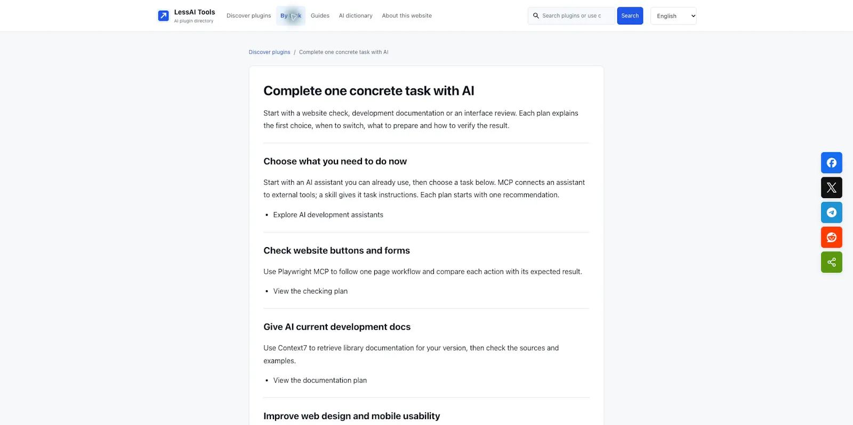Click the Check website buttons and forms heading

click(336, 251)
